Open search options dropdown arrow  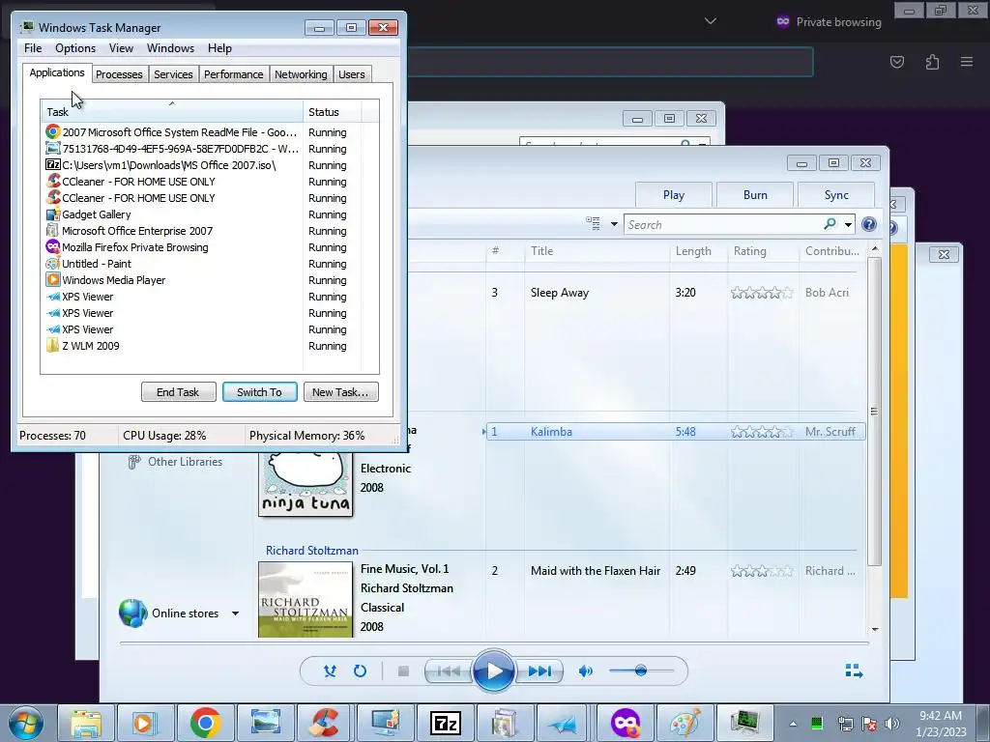(x=848, y=224)
